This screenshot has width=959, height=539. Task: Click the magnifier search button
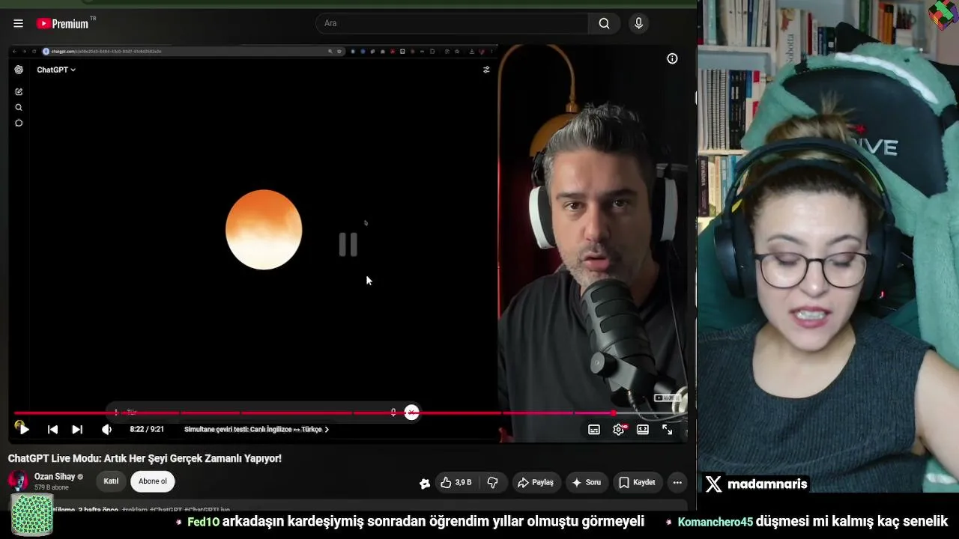point(604,23)
